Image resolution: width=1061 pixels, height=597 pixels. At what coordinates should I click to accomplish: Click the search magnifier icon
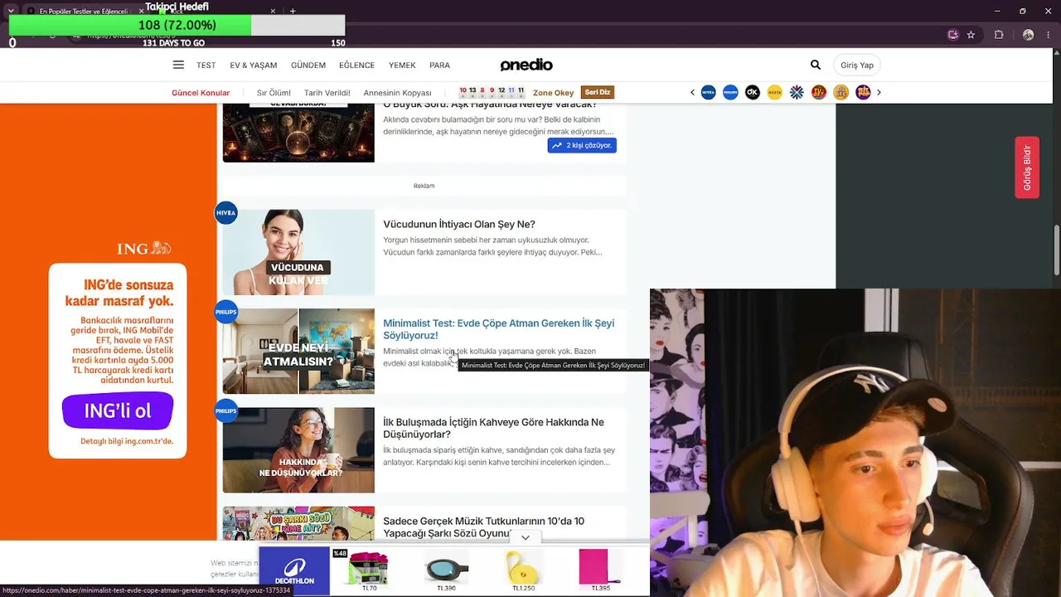[x=816, y=65]
